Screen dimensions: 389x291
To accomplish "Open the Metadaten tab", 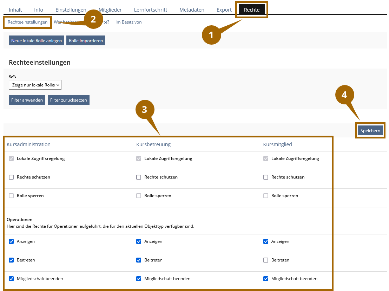I will [192, 10].
